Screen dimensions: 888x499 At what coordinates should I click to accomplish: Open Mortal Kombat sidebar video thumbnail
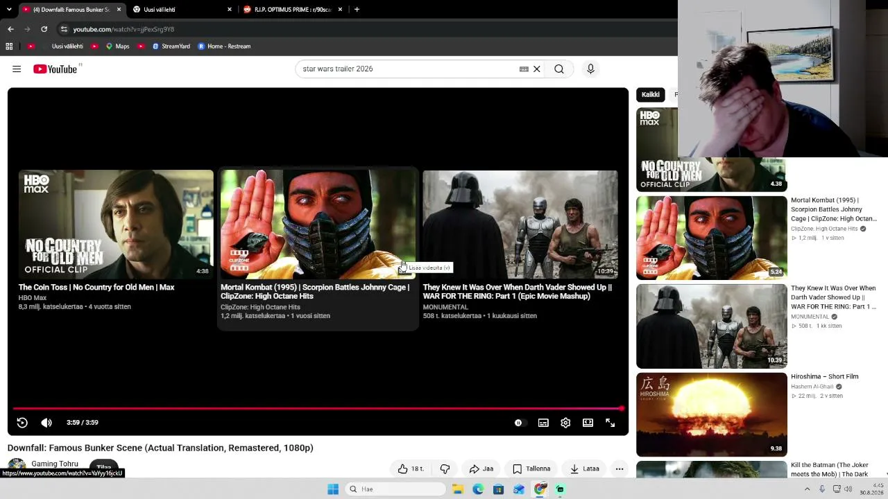[711, 238]
